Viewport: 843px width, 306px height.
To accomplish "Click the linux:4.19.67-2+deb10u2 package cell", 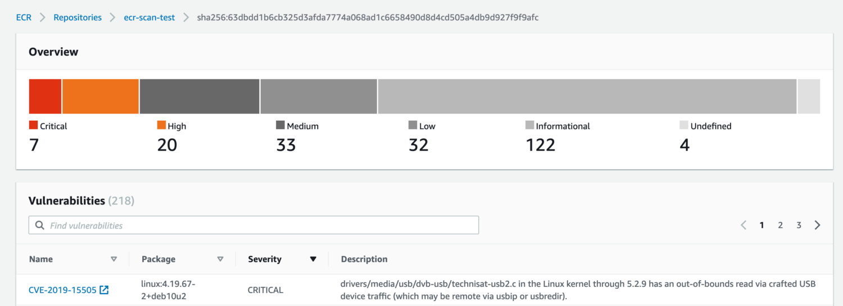I will pyautogui.click(x=168, y=290).
